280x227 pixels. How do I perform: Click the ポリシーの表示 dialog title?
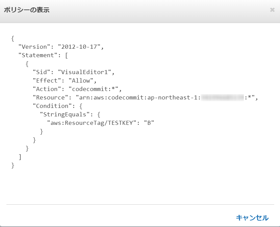pos(27,10)
